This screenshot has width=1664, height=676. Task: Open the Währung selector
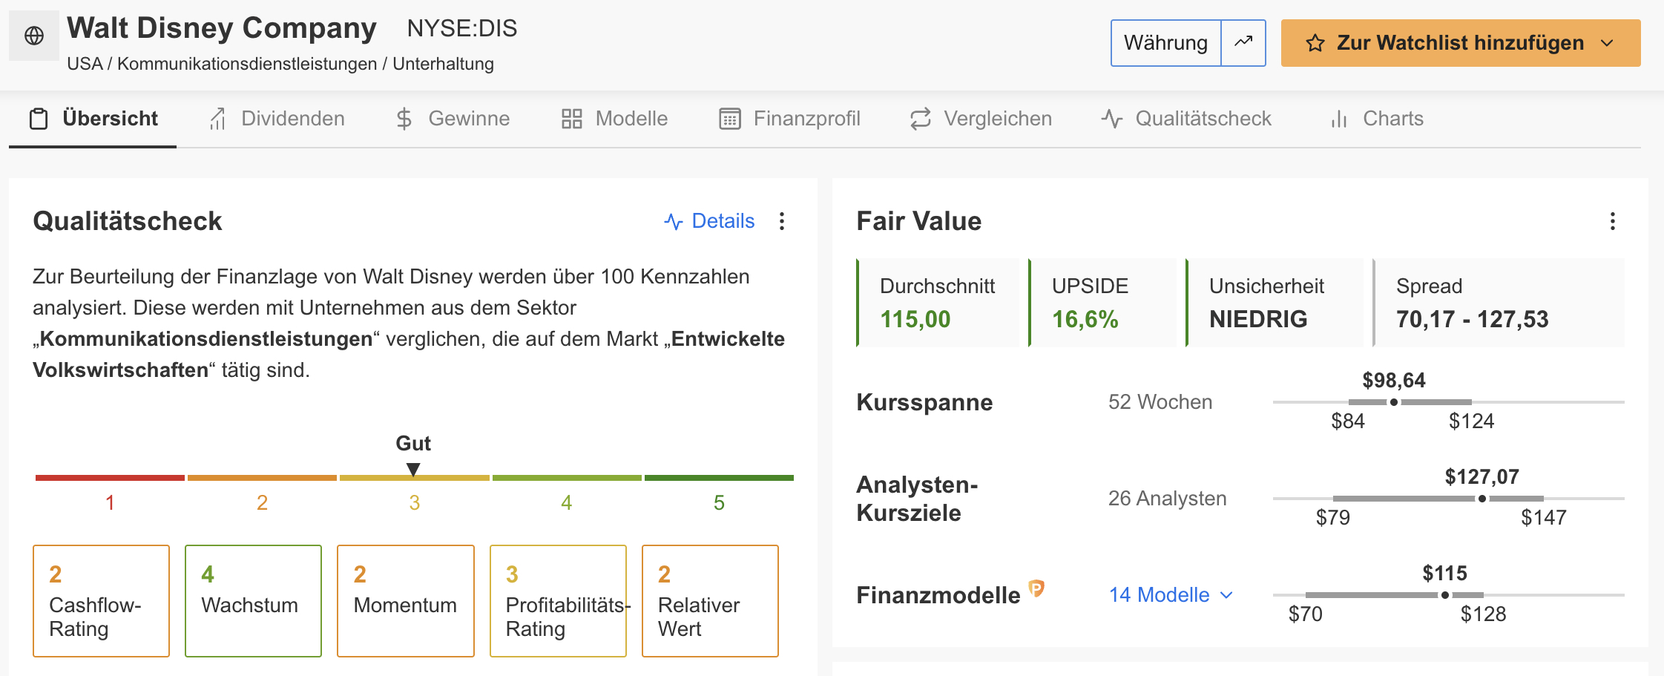[1165, 42]
